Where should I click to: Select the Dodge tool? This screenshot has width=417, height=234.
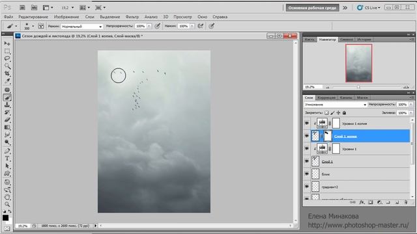pyautogui.click(x=7, y=142)
